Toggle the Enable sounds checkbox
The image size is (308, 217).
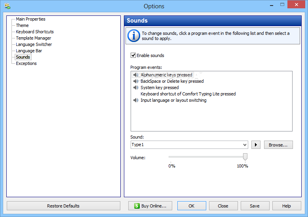point(133,55)
